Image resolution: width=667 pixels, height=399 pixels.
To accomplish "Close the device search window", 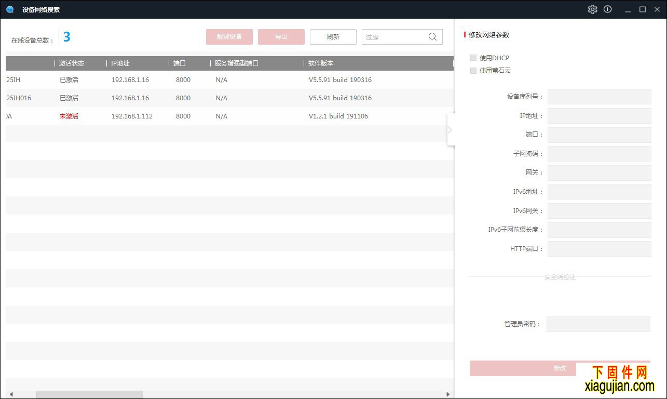I will pyautogui.click(x=657, y=9).
